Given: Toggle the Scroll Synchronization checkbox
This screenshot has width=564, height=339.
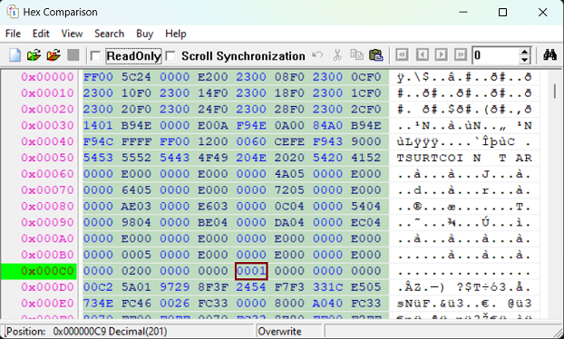Looking at the screenshot, I should pyautogui.click(x=170, y=56).
